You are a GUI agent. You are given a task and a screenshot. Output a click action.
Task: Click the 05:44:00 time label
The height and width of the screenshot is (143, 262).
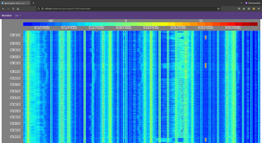(15, 104)
